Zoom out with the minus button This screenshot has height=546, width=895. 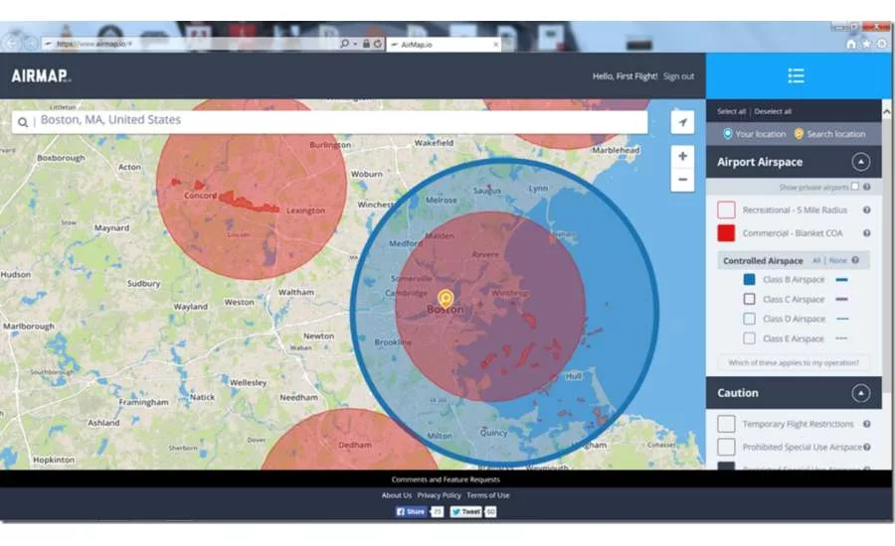tap(682, 180)
